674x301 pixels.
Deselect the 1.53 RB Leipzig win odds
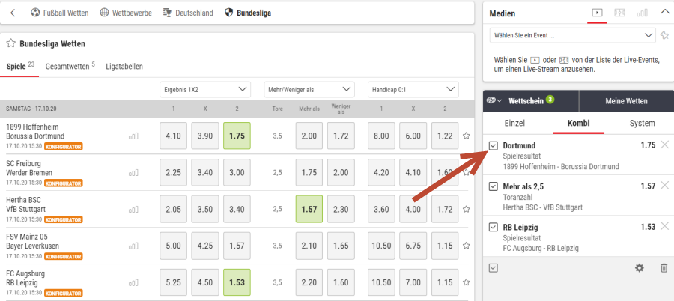(x=237, y=282)
